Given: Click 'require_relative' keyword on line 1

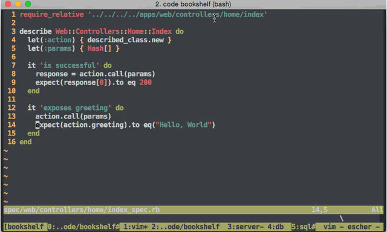Looking at the screenshot, I should pos(51,14).
